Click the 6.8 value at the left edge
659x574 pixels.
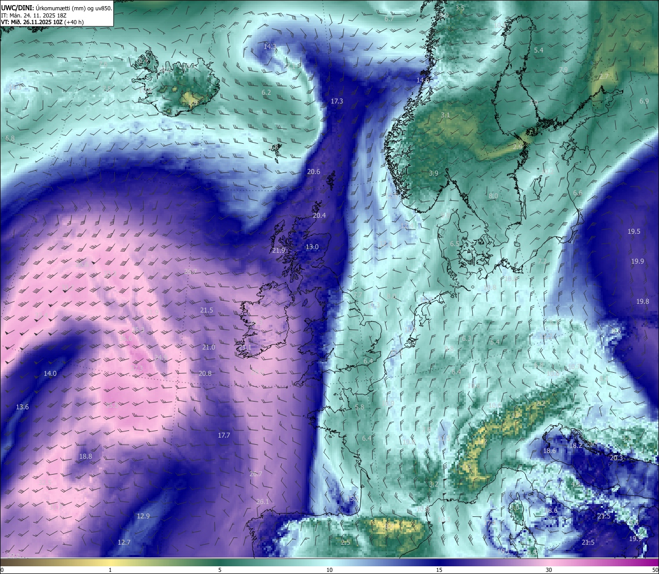(10, 139)
